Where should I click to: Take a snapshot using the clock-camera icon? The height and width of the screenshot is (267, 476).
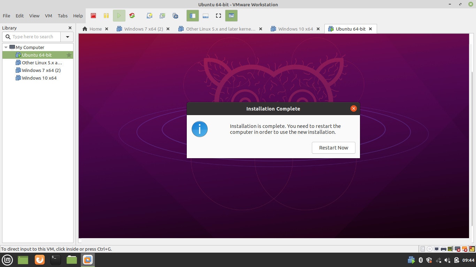pos(149,16)
